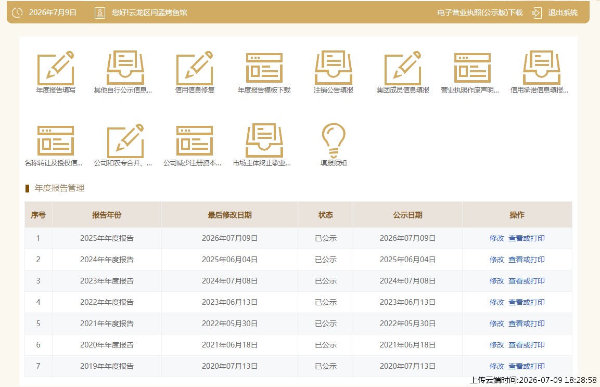Open the 名称转让及授权信息 icon
600x387 pixels.
point(56,141)
